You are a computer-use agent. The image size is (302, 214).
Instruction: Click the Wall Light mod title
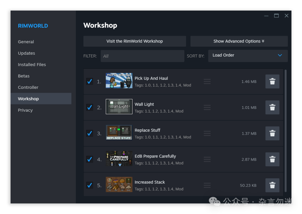(144, 104)
